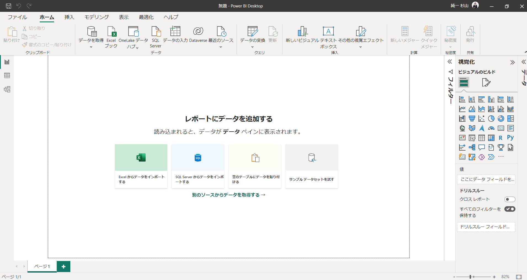Click the Excel からデータをインポートする card

[141, 166]
